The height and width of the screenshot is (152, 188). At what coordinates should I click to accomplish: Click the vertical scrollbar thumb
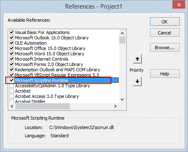point(122,40)
